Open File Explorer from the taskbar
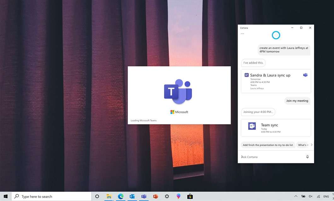 click(109, 197)
